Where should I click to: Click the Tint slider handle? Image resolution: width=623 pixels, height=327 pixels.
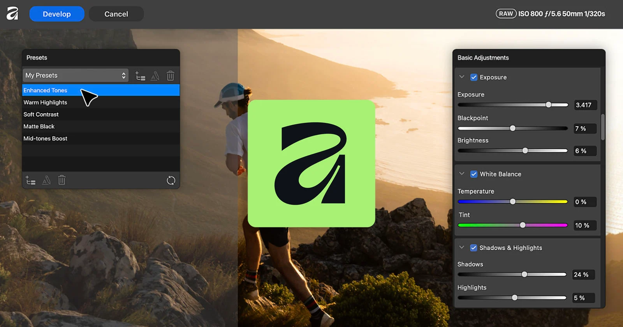pos(523,225)
